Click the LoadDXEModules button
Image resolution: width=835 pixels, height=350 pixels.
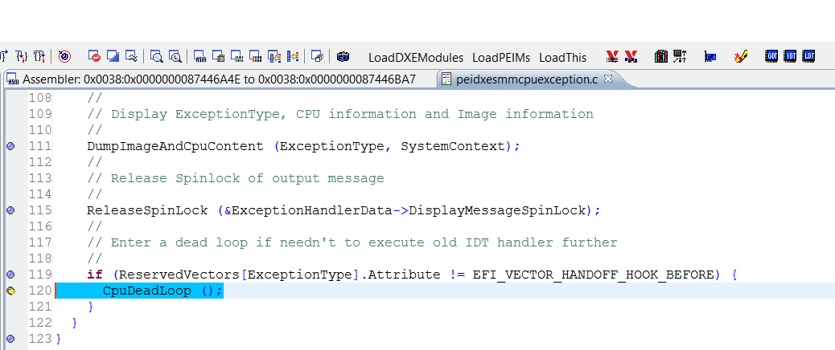pos(416,57)
